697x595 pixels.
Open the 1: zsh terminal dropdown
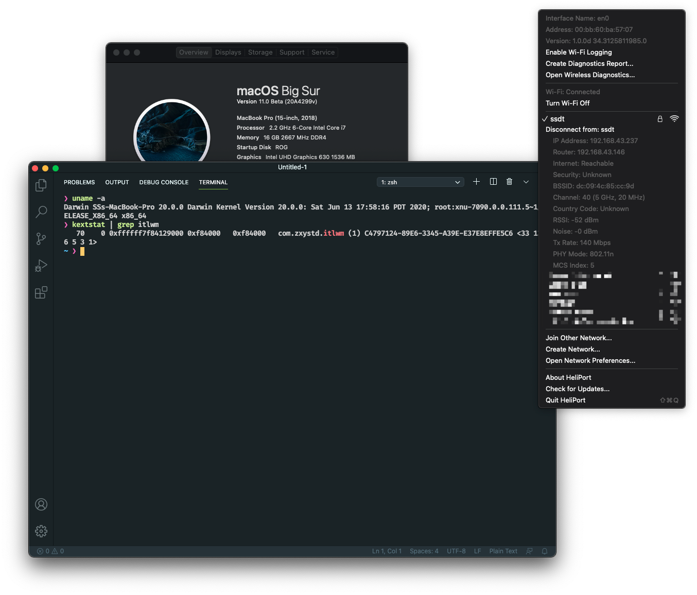(420, 182)
